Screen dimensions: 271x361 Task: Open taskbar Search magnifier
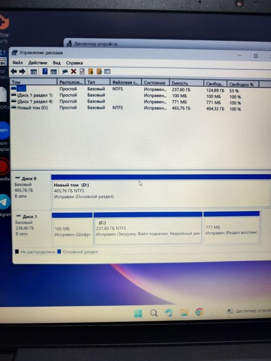(154, 313)
